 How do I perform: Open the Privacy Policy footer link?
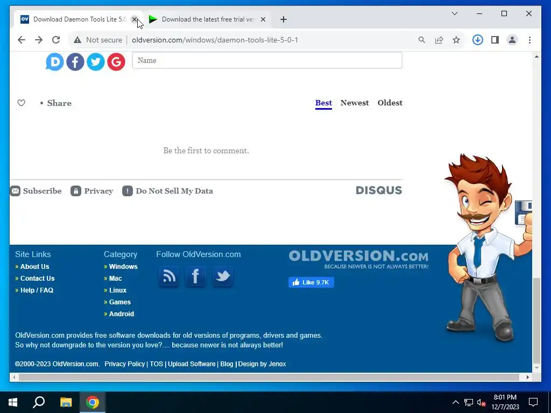coord(125,364)
